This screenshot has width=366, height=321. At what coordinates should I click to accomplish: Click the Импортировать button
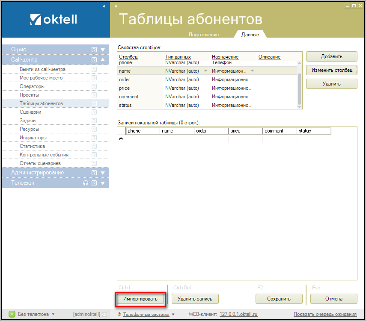[x=140, y=299]
